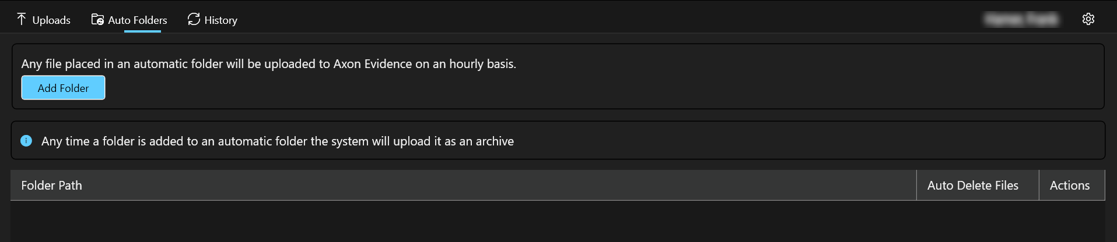Click the blurred user name at top right
1117x242 pixels.
click(x=1021, y=20)
